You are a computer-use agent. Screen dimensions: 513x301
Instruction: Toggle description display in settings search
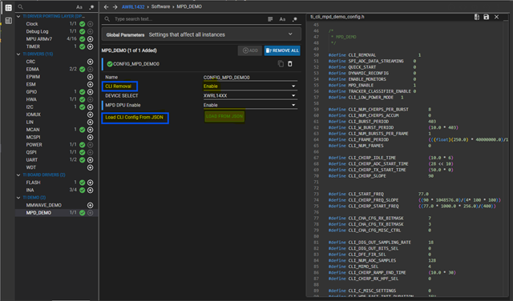click(270, 19)
